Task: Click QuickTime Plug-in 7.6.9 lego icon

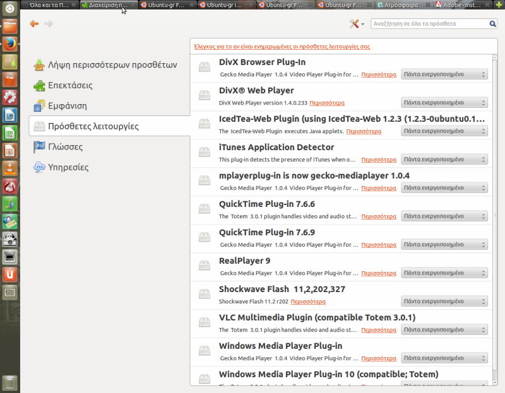Action: click(x=205, y=237)
